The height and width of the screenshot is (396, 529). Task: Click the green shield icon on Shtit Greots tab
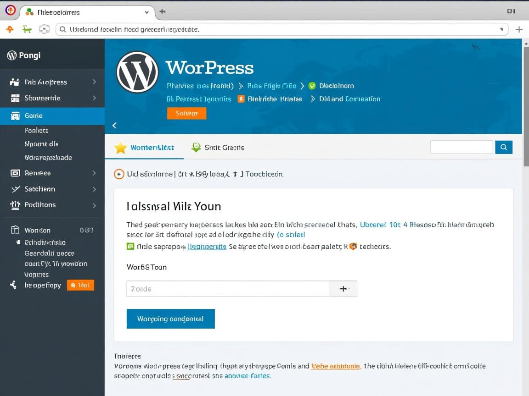(x=197, y=147)
